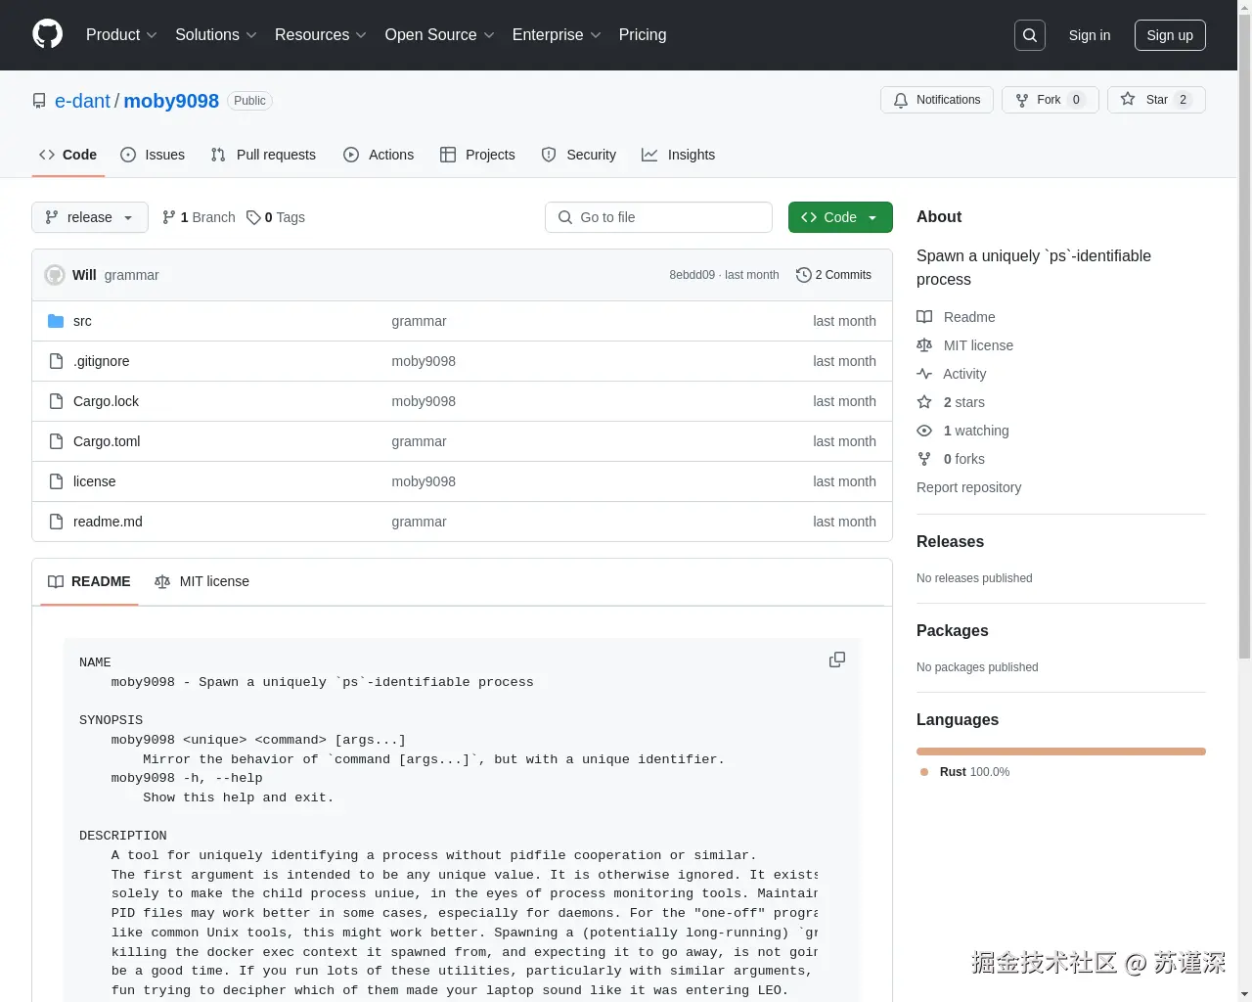Click the Star icon

pos(1128,100)
